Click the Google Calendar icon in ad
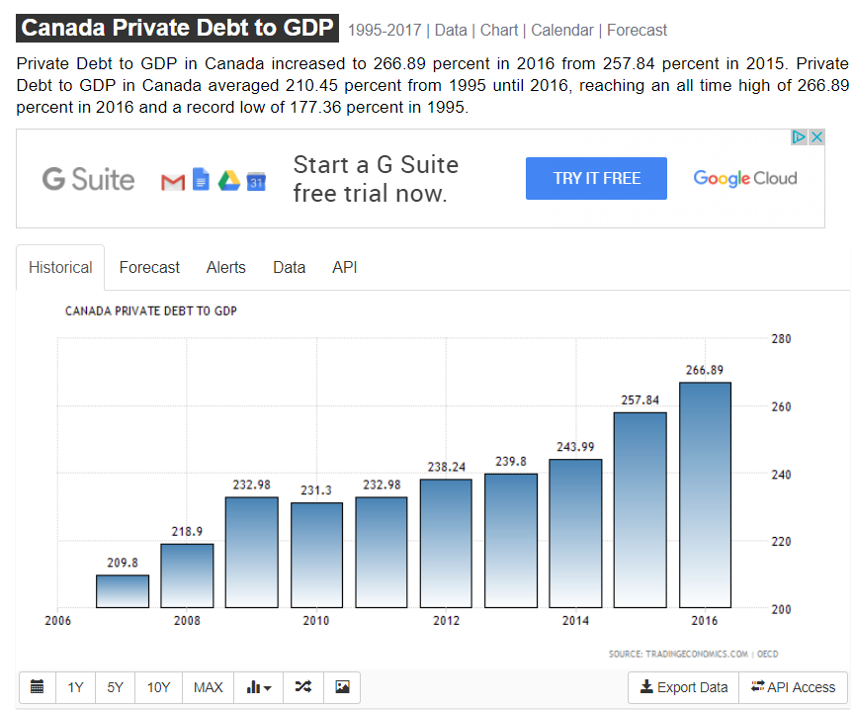Screen dimensions: 855x710 pyautogui.click(x=257, y=181)
